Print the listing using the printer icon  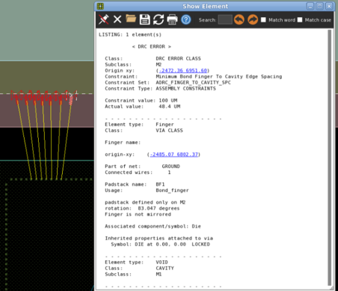click(172, 19)
